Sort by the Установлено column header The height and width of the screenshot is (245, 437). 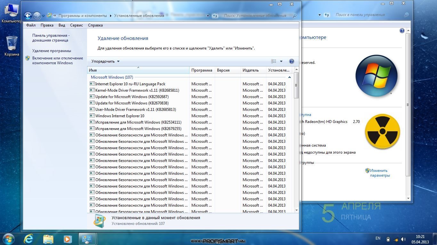pyautogui.click(x=279, y=70)
